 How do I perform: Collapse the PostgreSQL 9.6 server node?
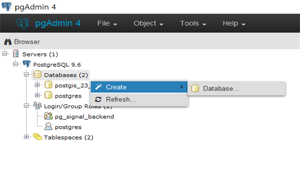(16, 64)
